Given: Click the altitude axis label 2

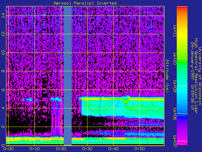Looking at the screenshot, I should [x=3, y=127].
